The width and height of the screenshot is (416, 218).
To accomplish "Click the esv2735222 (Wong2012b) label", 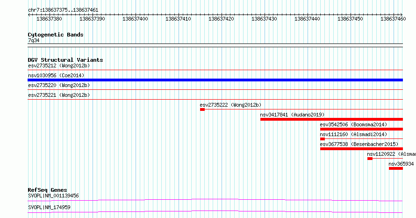I will click(230, 105).
